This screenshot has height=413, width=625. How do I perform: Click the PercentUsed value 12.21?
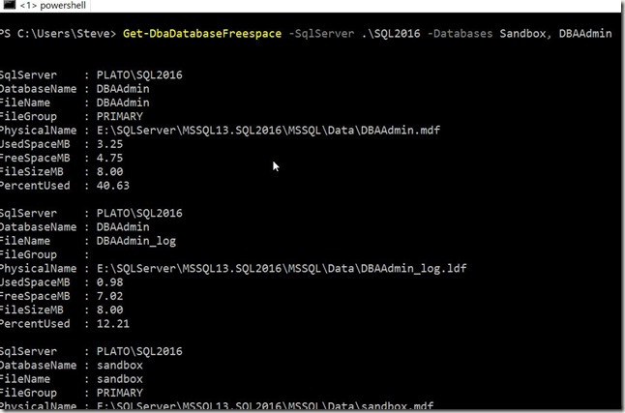(x=109, y=323)
